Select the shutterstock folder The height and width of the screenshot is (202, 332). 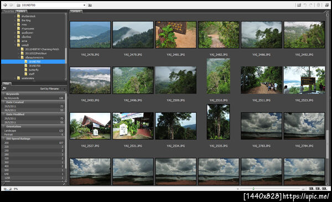pos(28,16)
